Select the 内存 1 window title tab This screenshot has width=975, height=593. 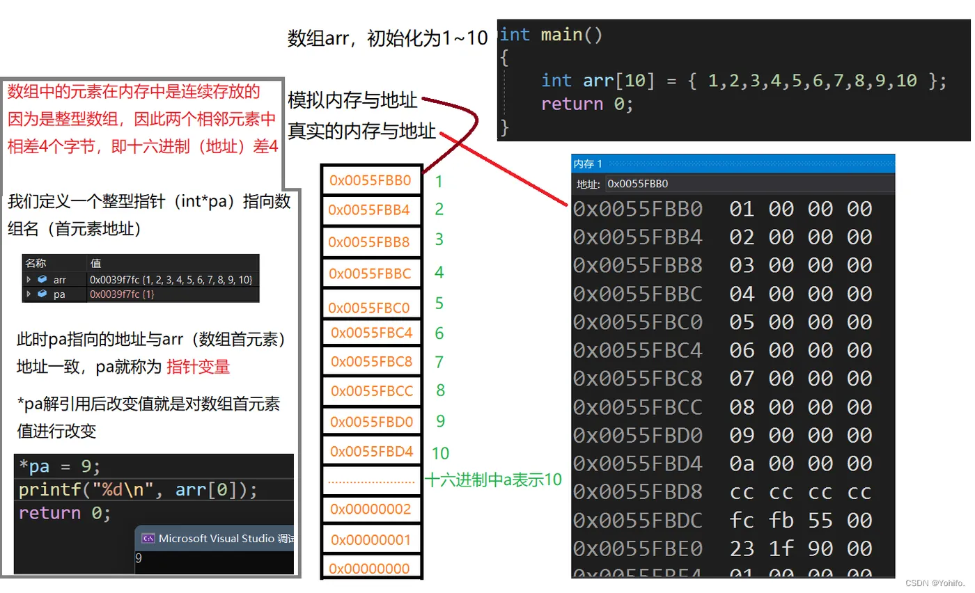(x=588, y=164)
